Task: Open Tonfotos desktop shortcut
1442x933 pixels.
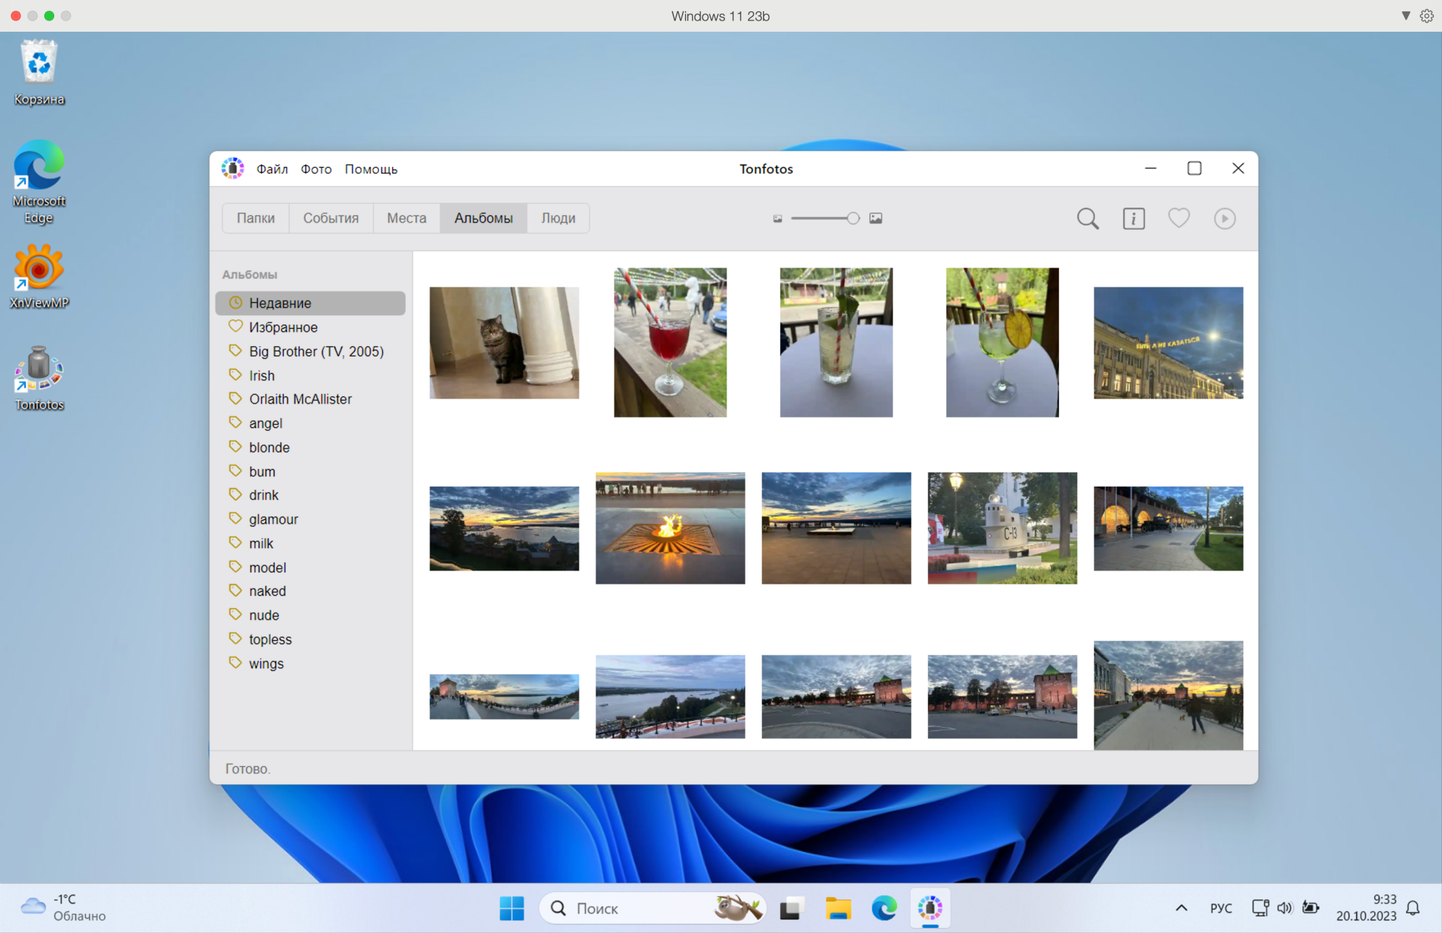Action: tap(39, 379)
